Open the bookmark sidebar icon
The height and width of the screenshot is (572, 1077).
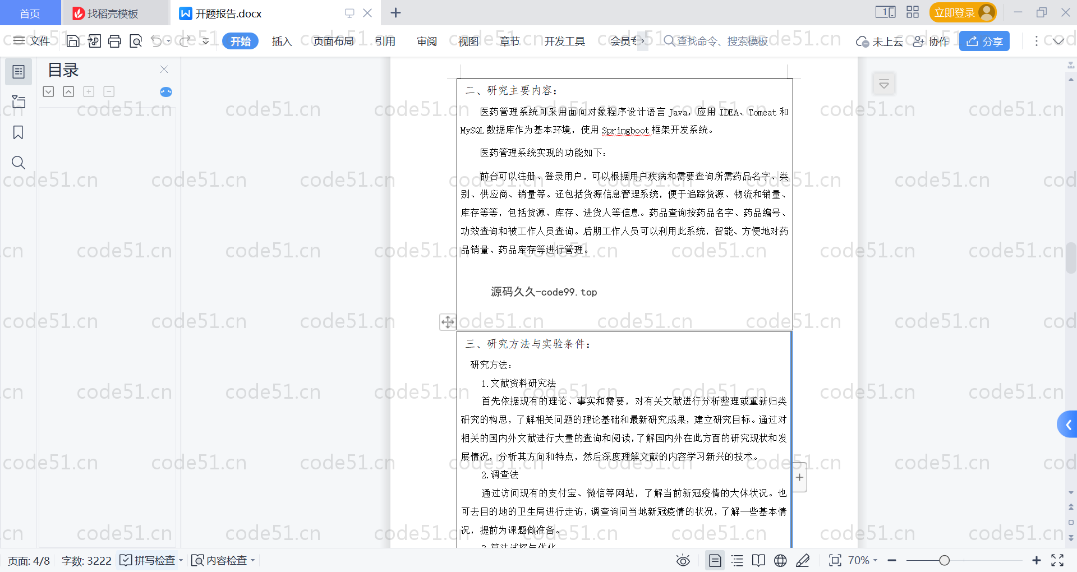(19, 132)
